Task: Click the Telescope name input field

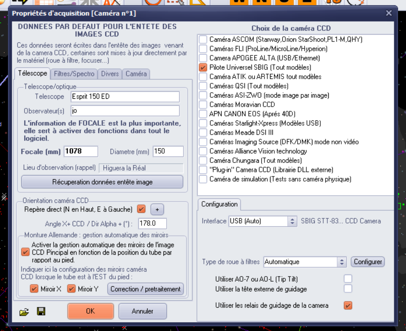Action: click(125, 96)
